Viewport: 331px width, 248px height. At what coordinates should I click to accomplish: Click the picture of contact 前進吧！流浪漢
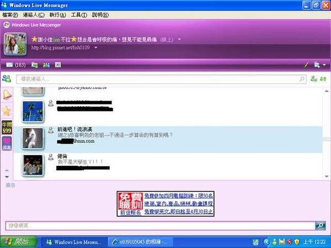(x=33, y=138)
